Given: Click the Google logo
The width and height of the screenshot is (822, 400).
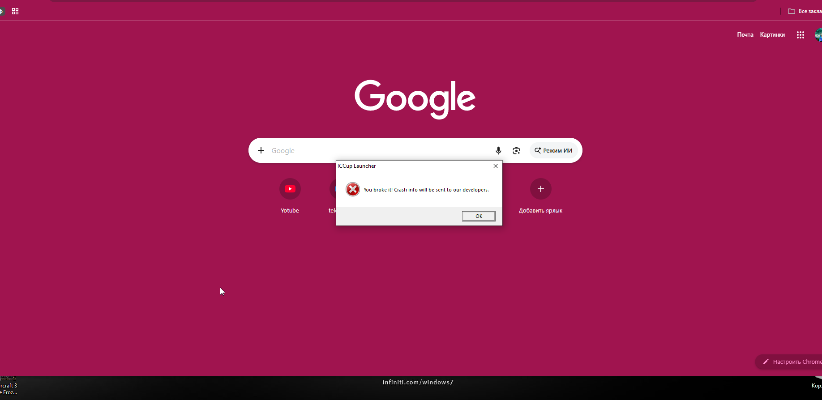Looking at the screenshot, I should pyautogui.click(x=415, y=99).
